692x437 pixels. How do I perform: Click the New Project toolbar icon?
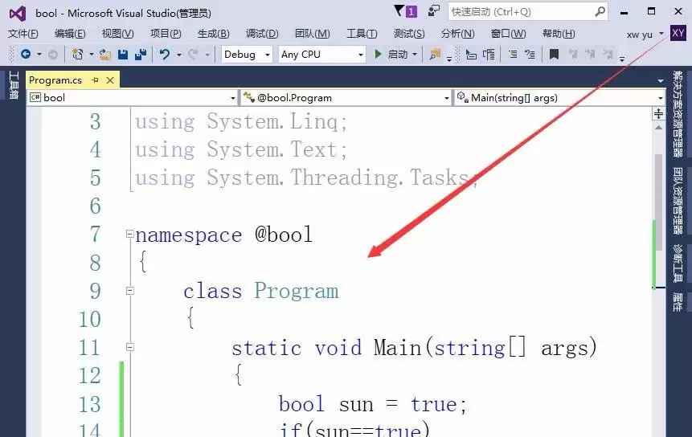(x=78, y=55)
